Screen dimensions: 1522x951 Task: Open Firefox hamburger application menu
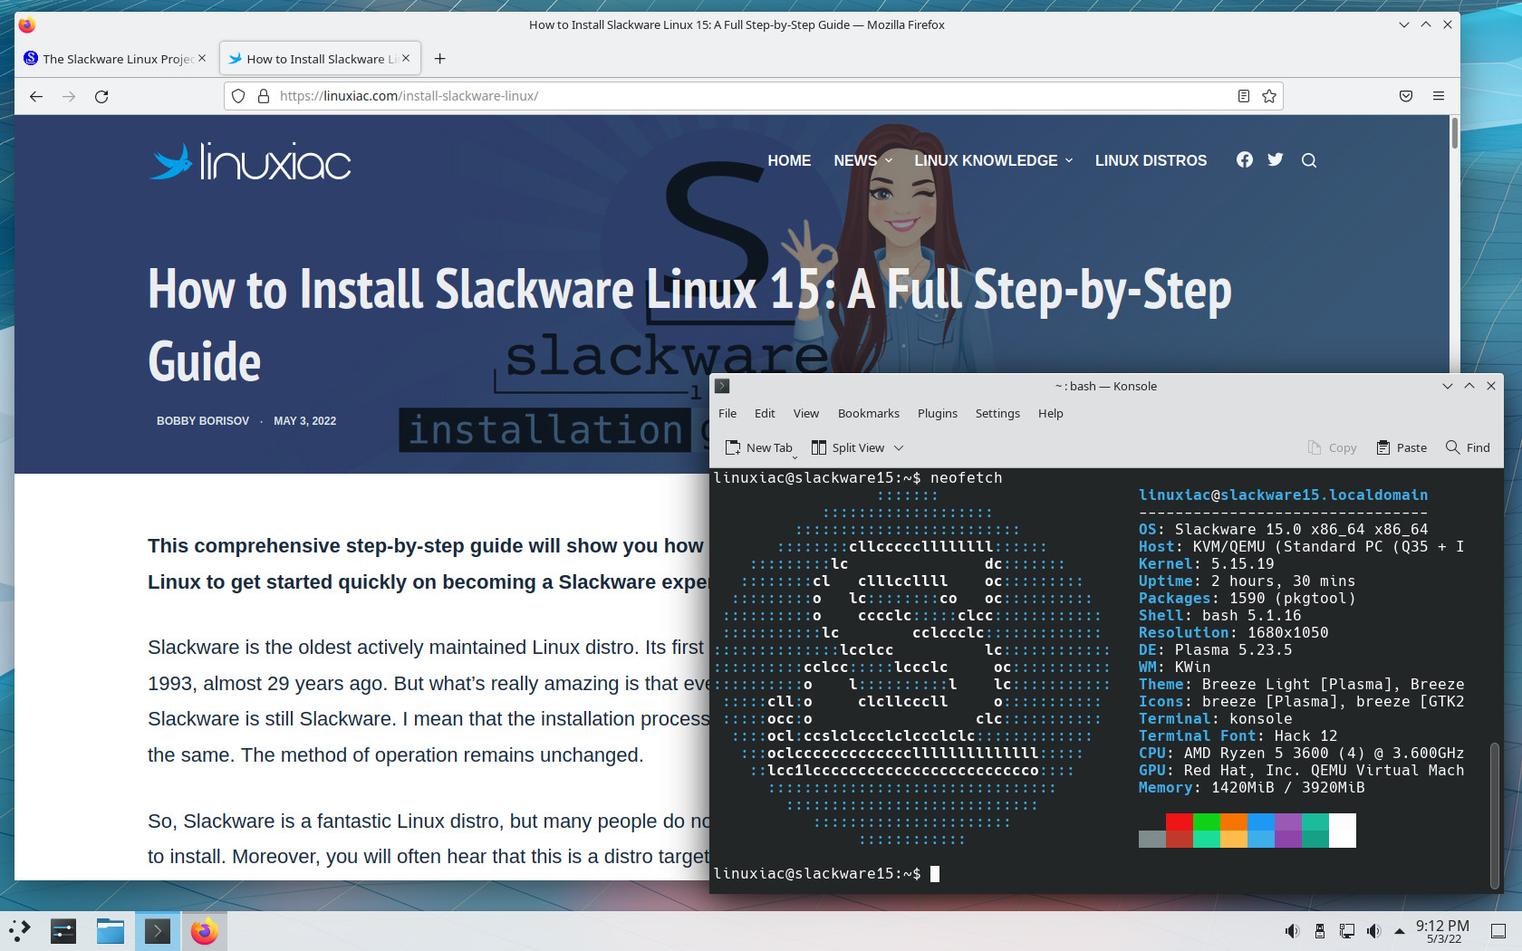(1439, 96)
